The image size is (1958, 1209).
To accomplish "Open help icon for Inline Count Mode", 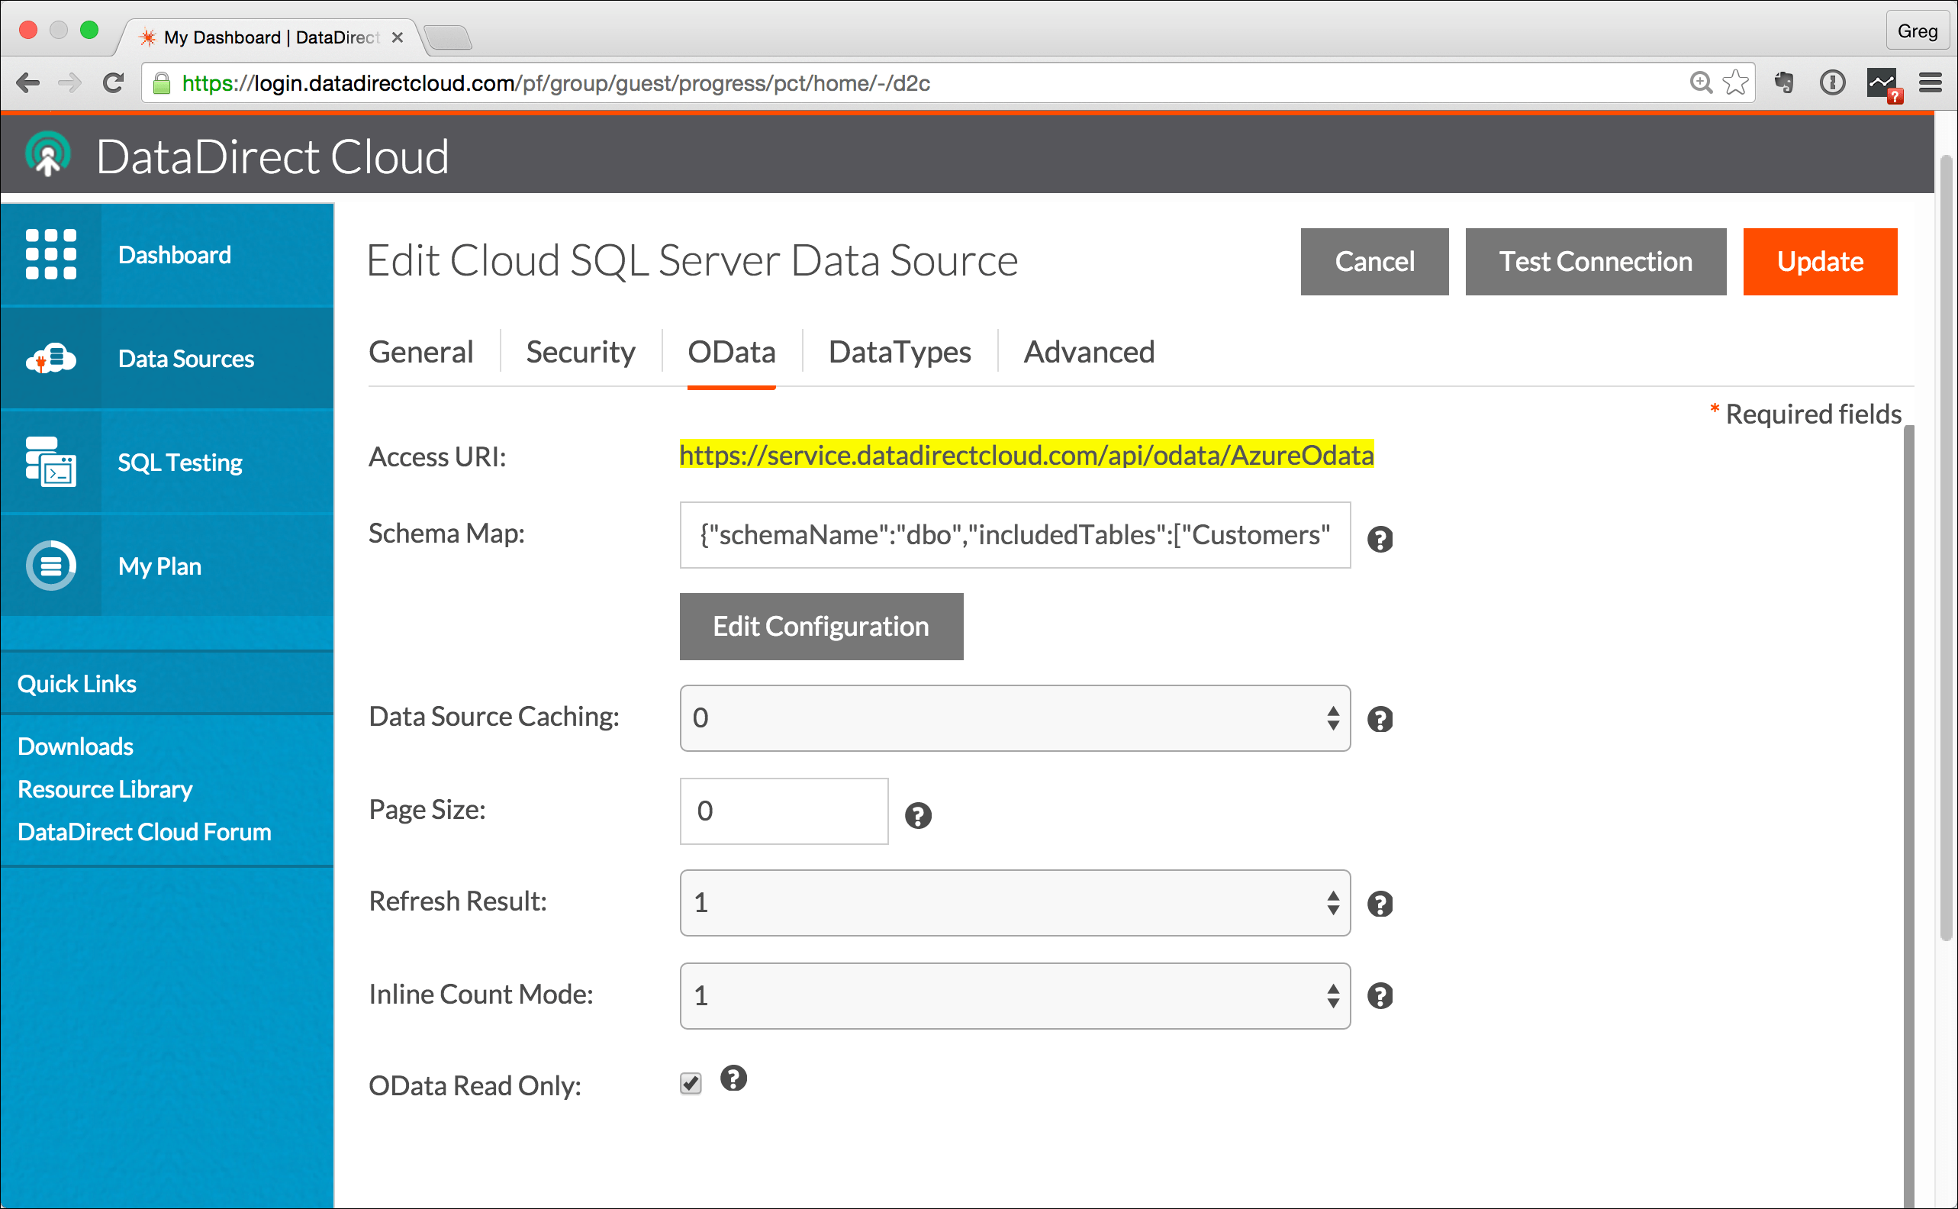I will coord(1380,996).
